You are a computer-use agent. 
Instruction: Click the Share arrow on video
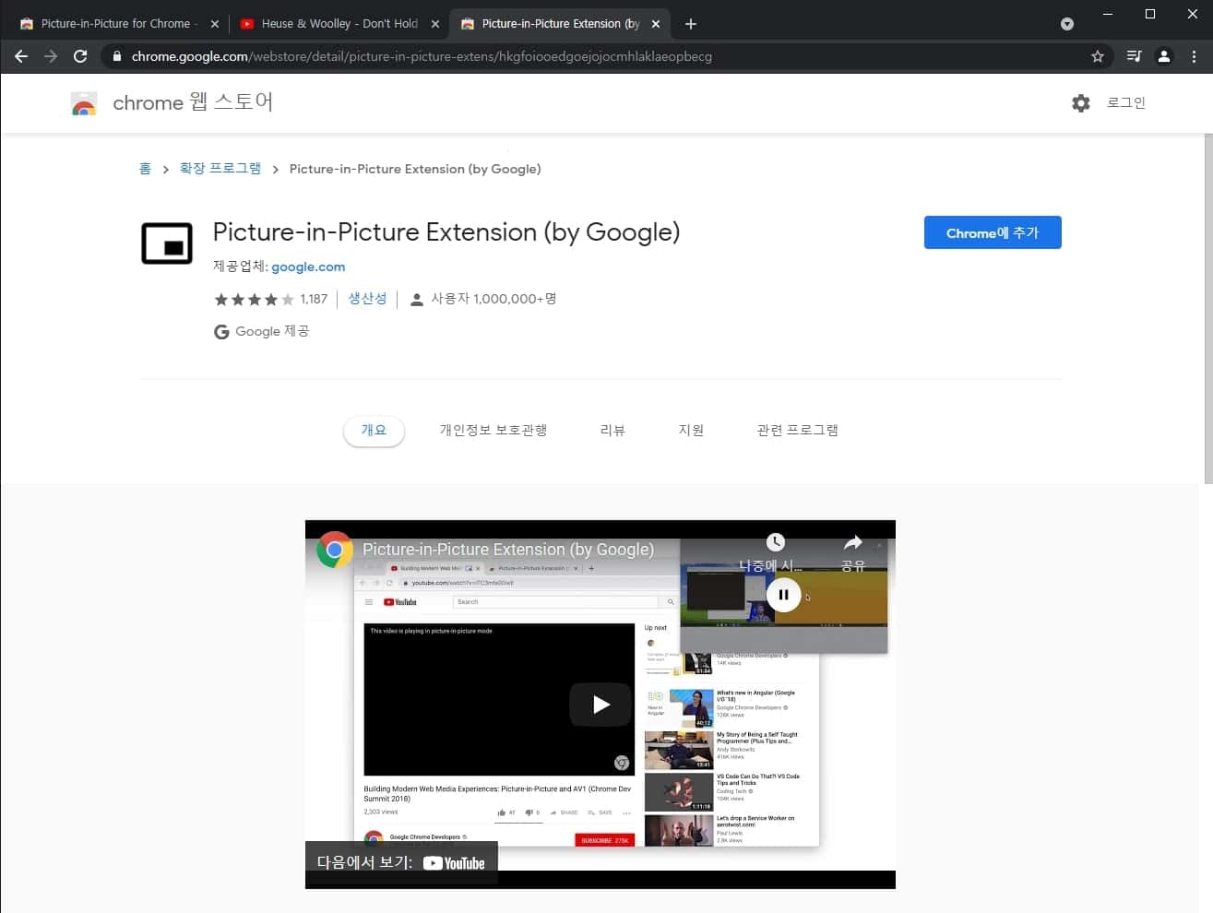(x=852, y=543)
